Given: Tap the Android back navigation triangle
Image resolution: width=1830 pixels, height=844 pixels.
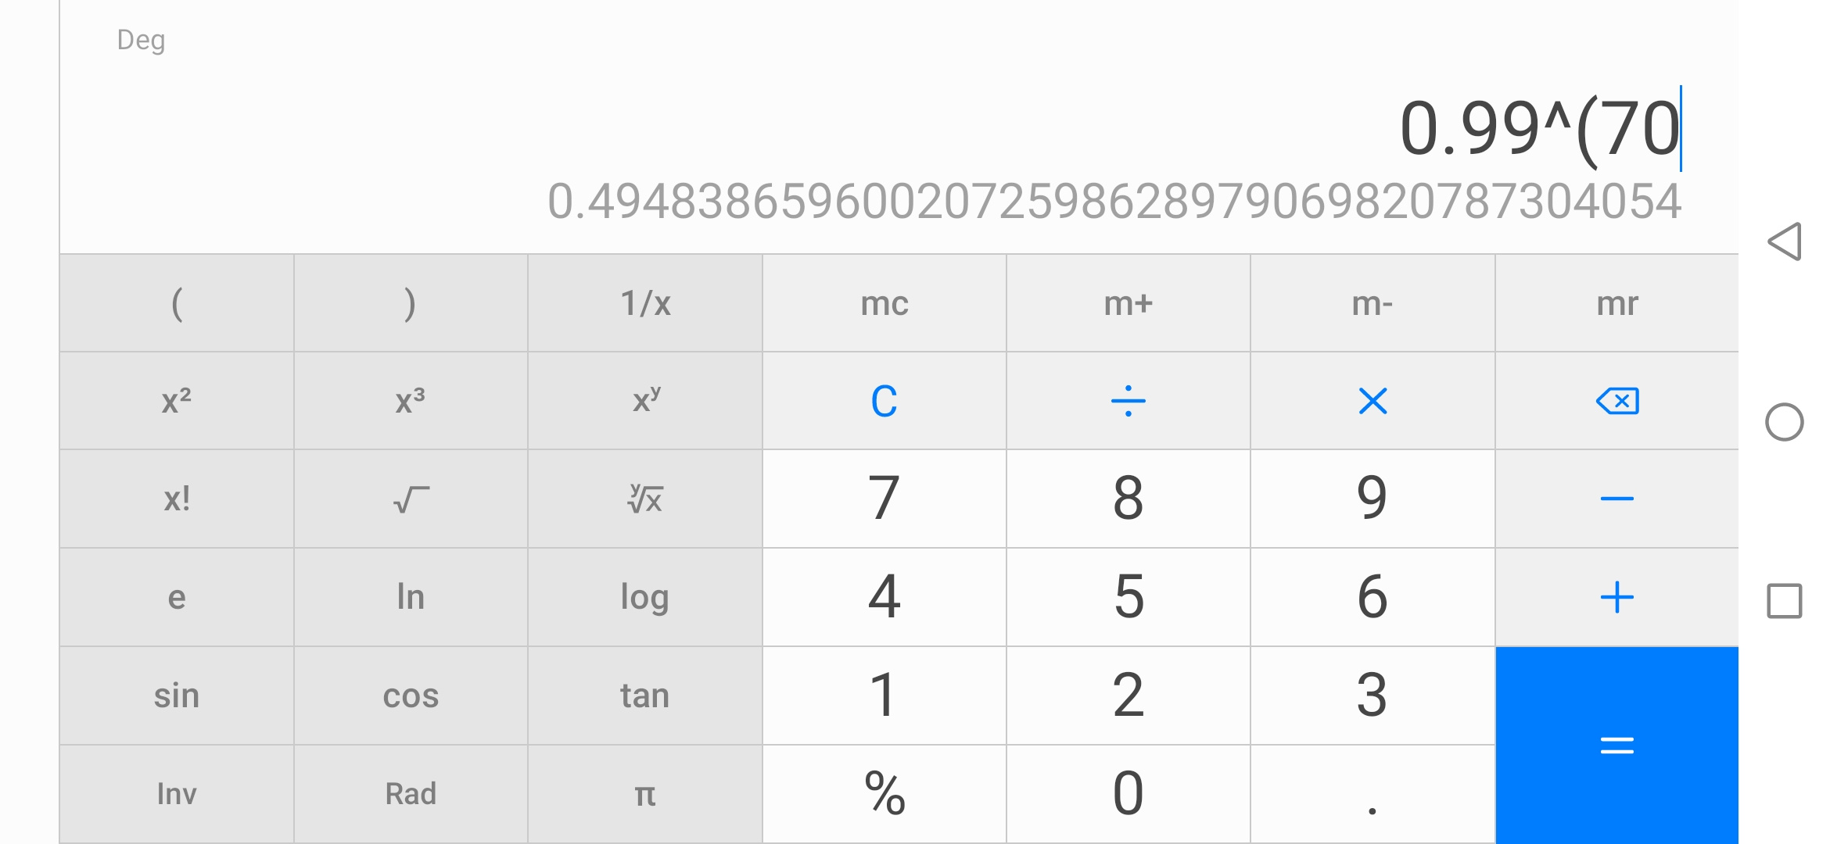Looking at the screenshot, I should tap(1785, 241).
